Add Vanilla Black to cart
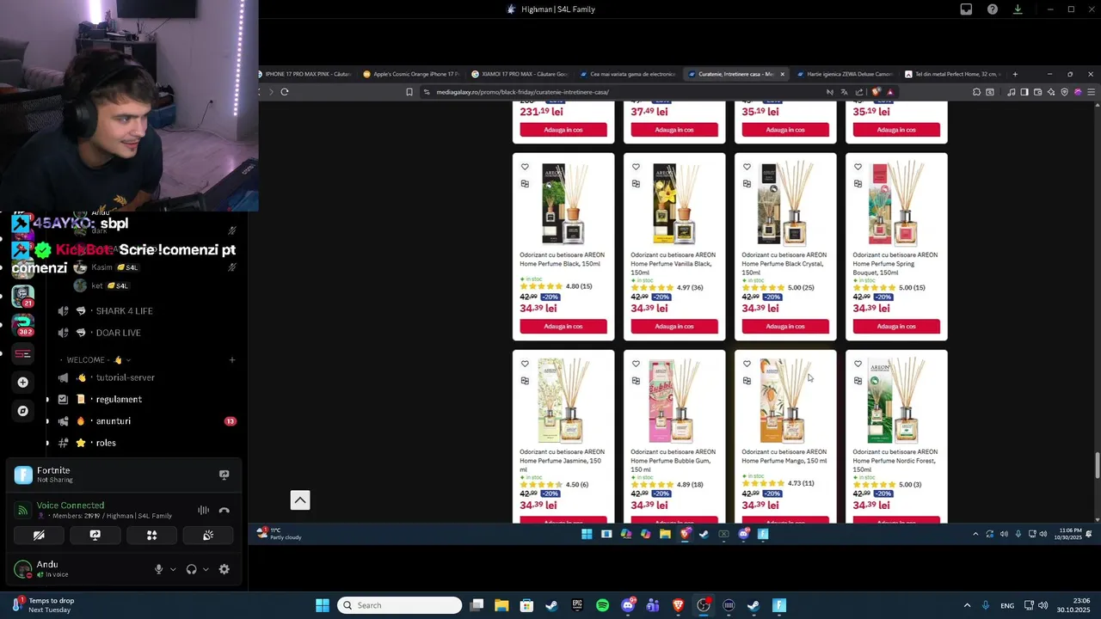The image size is (1101, 619). coord(674,327)
